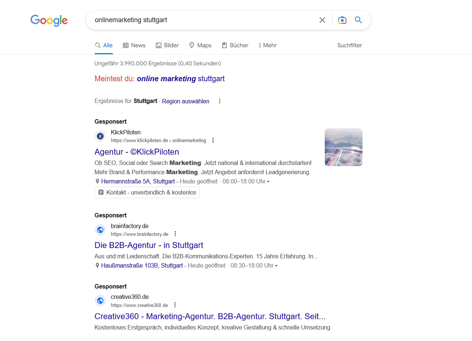
Task: Open image search via the camera icon
Action: coord(342,20)
